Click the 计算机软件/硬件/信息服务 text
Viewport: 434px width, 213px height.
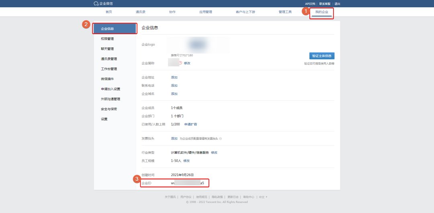[190, 153]
